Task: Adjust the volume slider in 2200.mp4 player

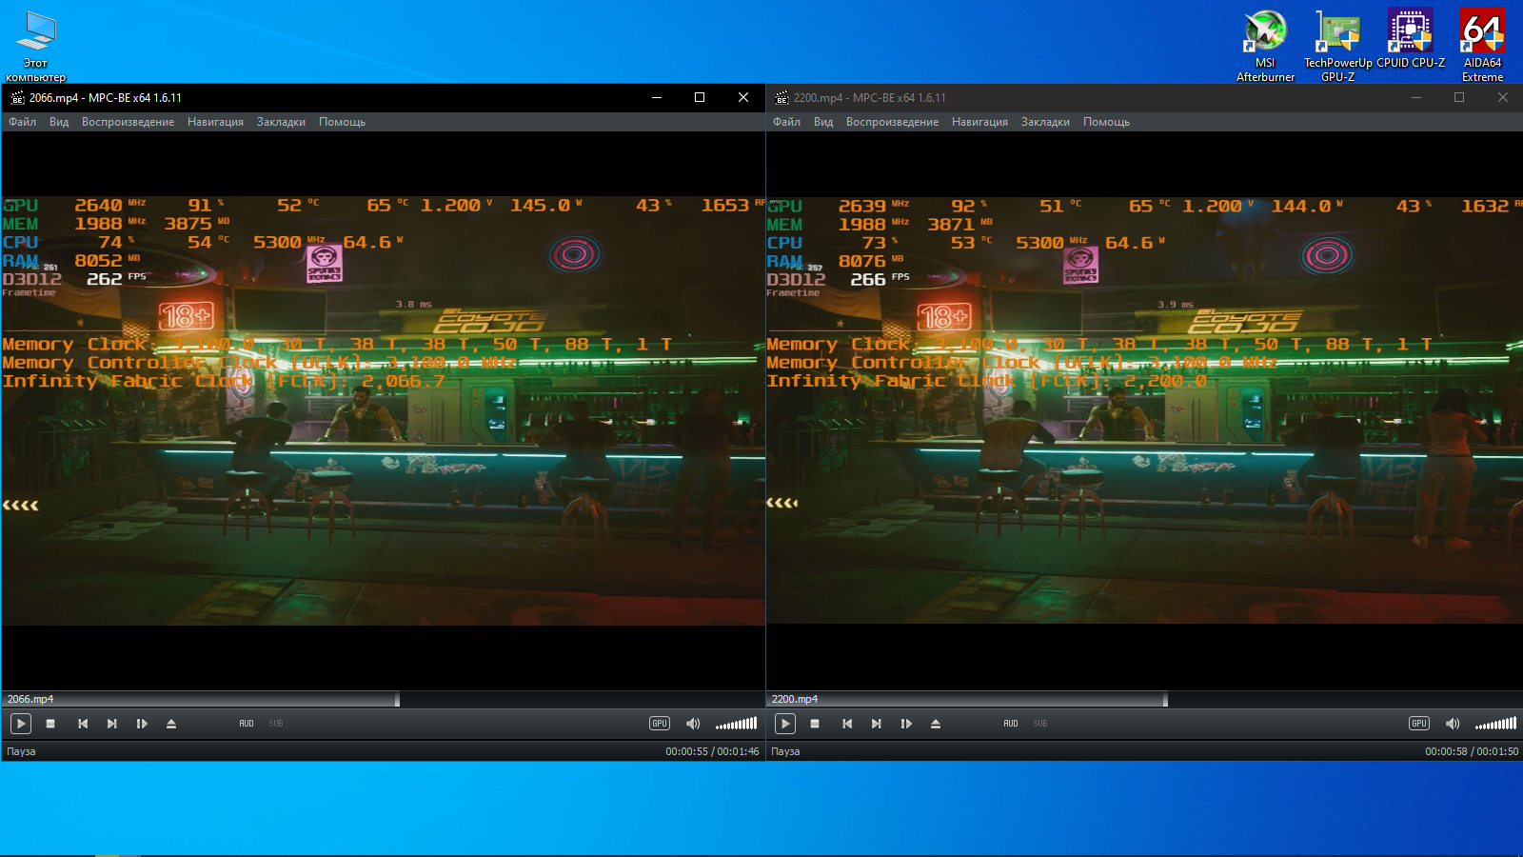Action: point(1495,724)
